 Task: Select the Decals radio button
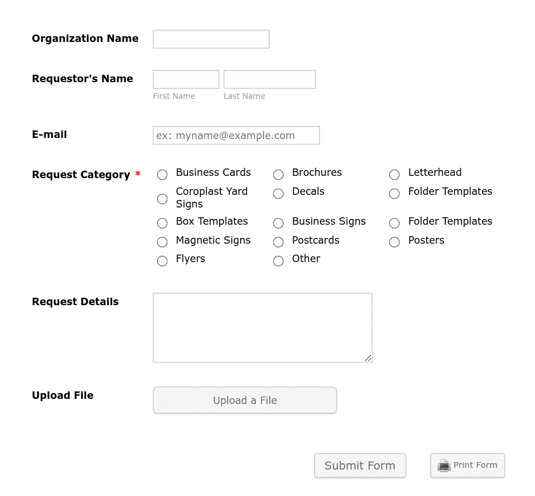click(278, 194)
